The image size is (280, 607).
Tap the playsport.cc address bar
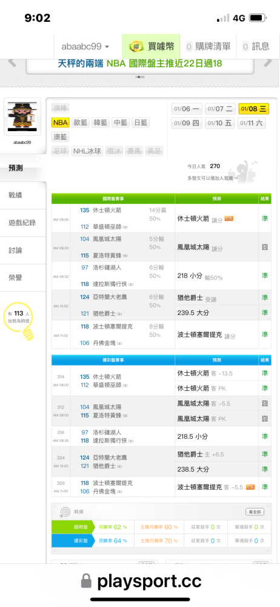pyautogui.click(x=140, y=581)
